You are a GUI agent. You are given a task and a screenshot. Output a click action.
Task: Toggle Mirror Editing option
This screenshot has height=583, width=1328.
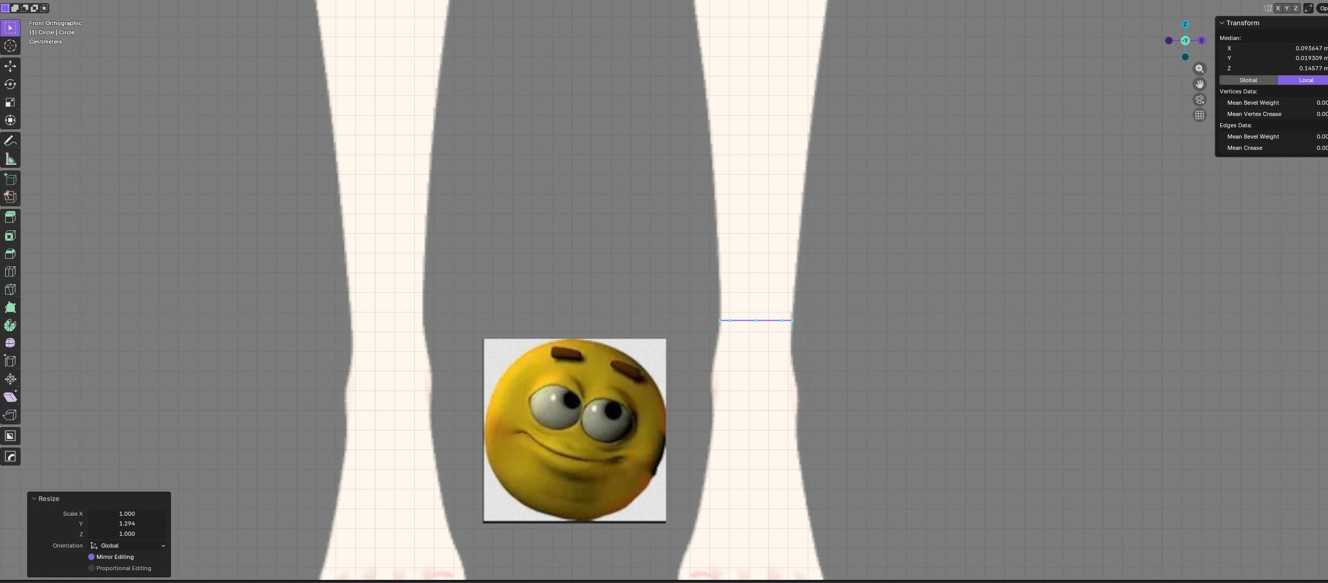click(x=91, y=557)
